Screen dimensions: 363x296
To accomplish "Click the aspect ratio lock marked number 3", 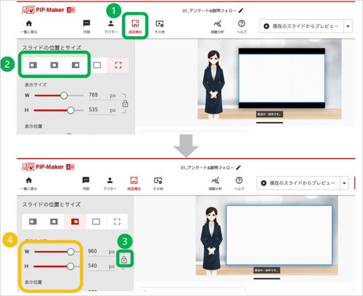I will [125, 260].
